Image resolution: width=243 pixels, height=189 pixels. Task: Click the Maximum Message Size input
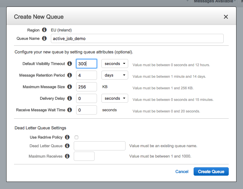(x=87, y=87)
